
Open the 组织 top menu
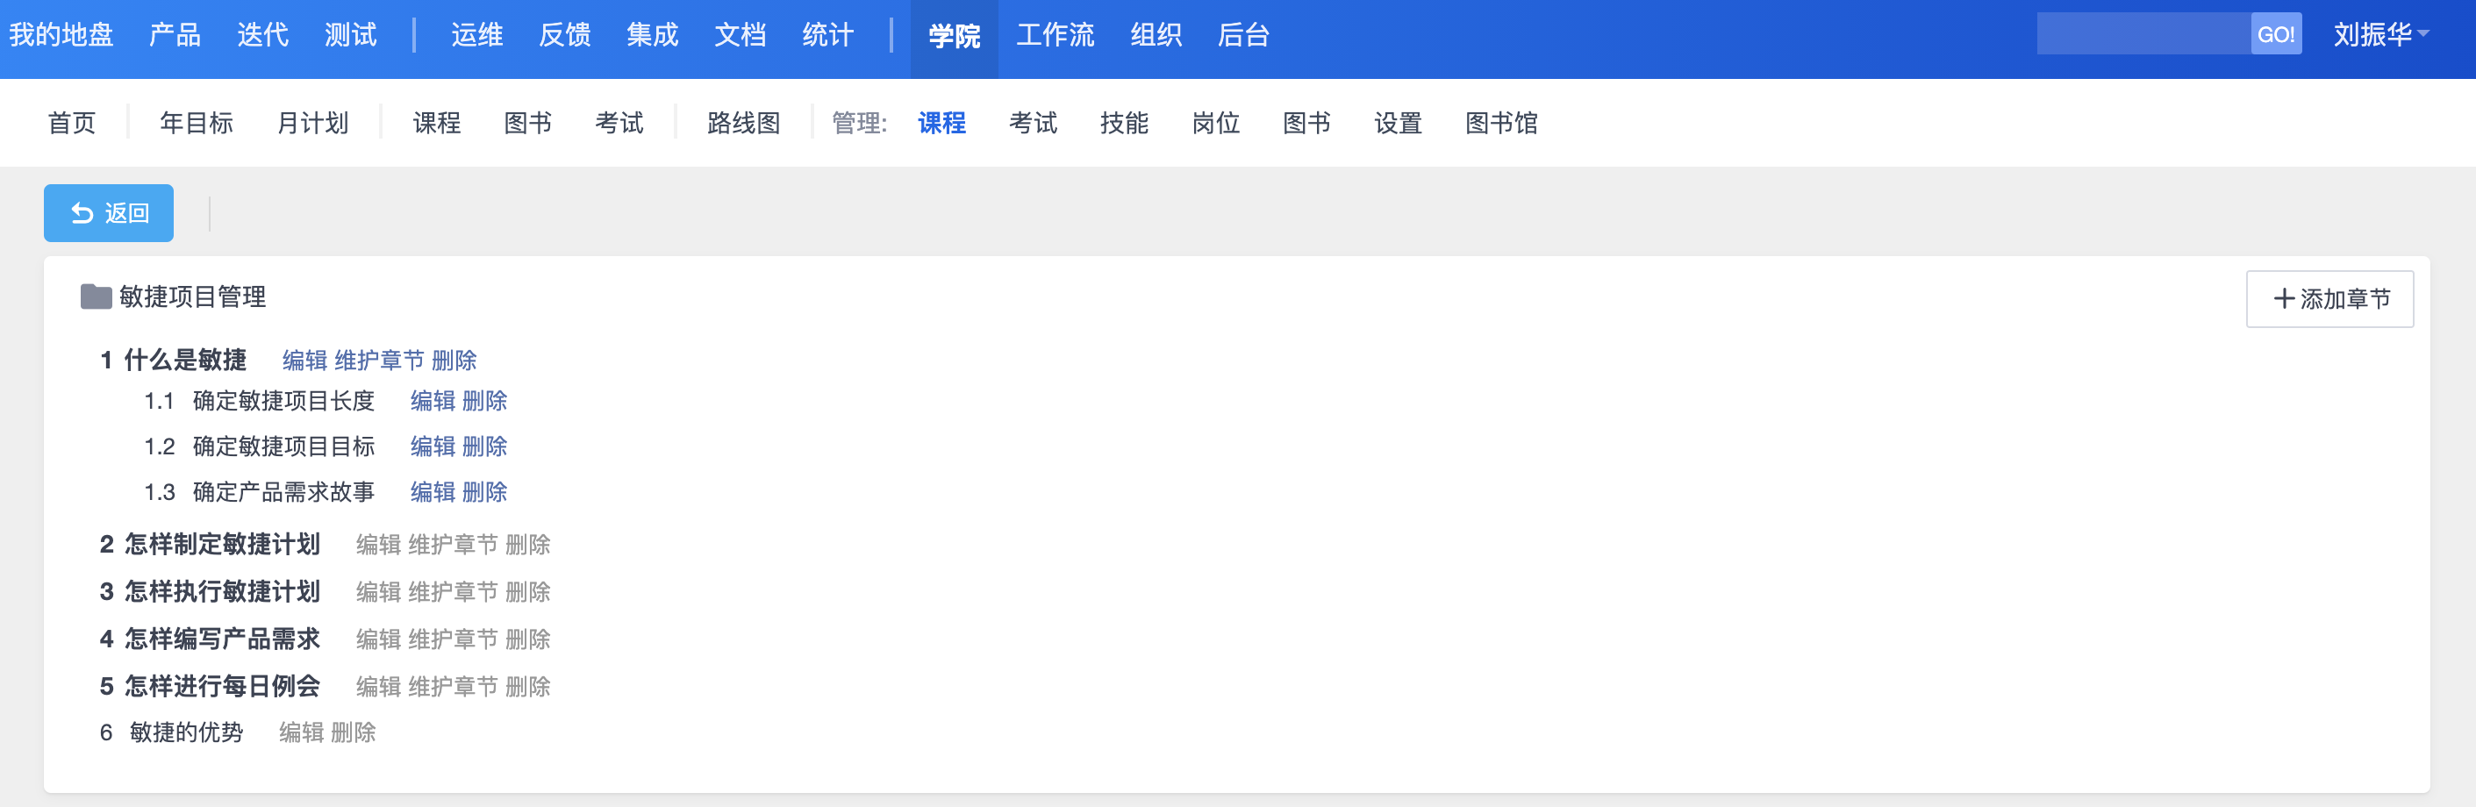pos(1156,36)
